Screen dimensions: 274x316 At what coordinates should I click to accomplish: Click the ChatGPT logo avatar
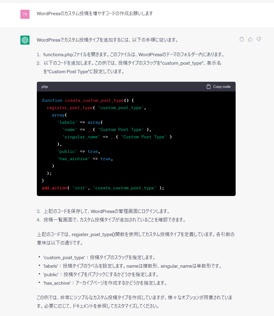coord(25,40)
